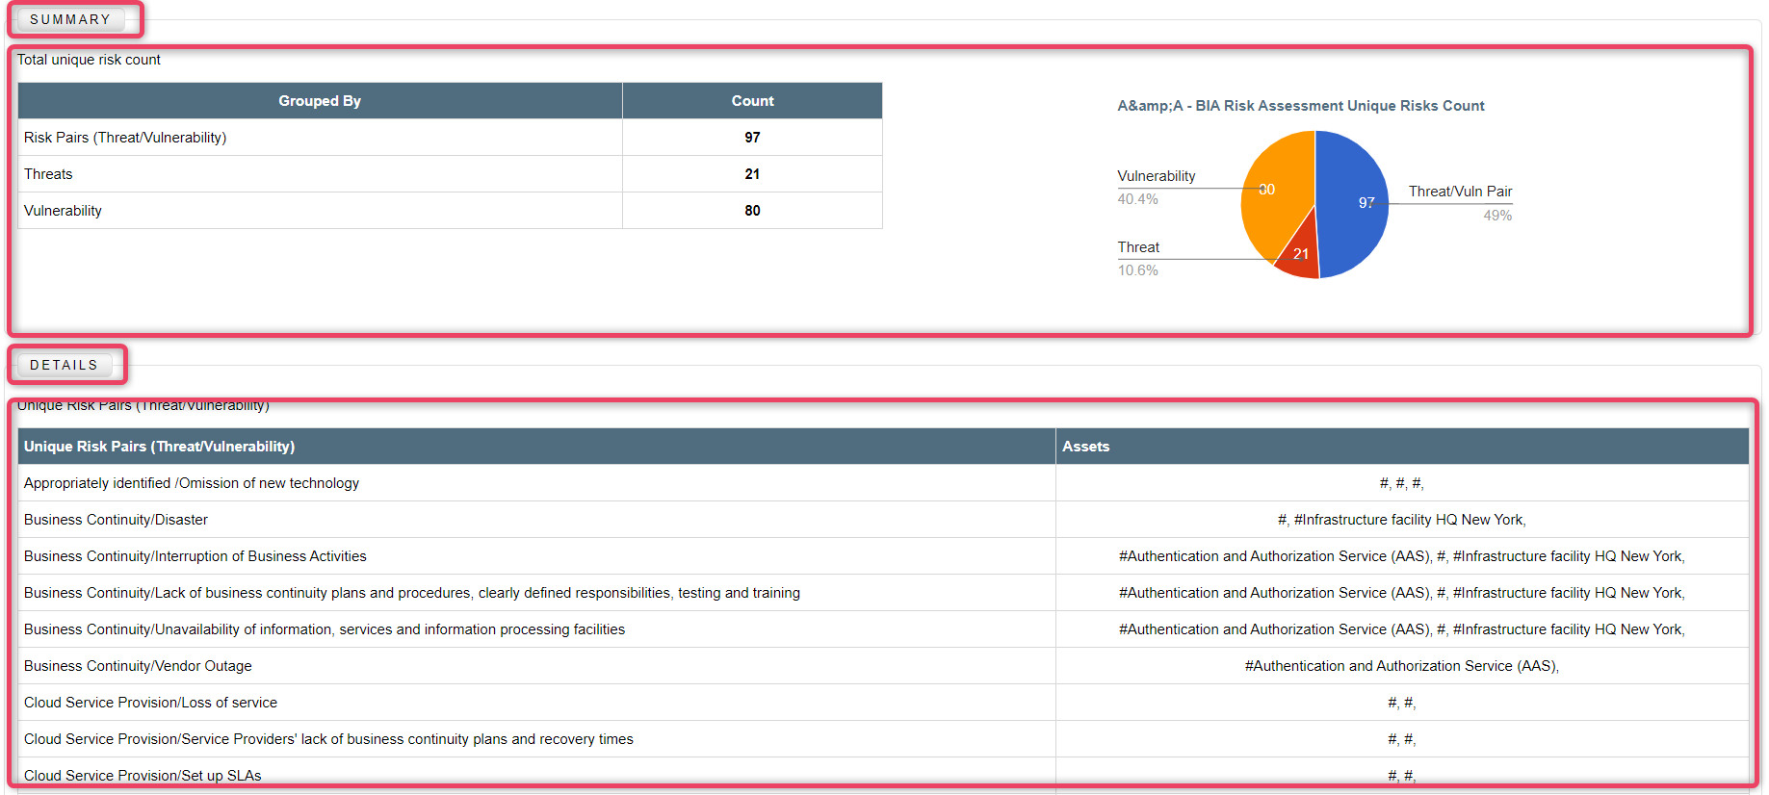The image size is (1769, 795).
Task: Open the DETAILS tab
Action: (64, 365)
